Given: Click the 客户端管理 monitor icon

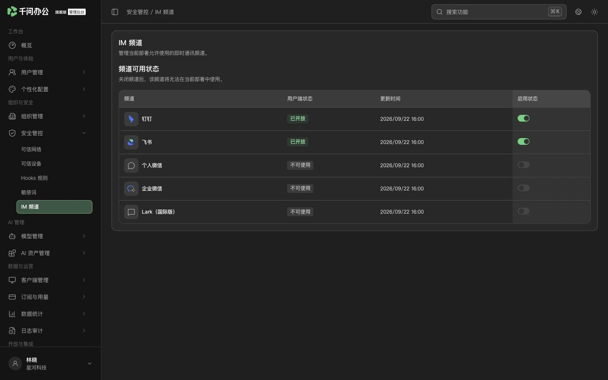Looking at the screenshot, I should [x=12, y=280].
